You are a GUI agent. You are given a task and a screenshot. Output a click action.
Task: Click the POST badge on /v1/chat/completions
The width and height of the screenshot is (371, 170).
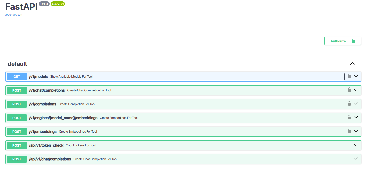(x=17, y=90)
